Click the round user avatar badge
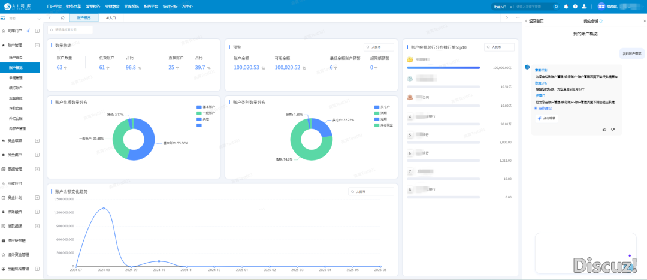Image resolution: width=647 pixels, height=280 pixels. click(601, 7)
